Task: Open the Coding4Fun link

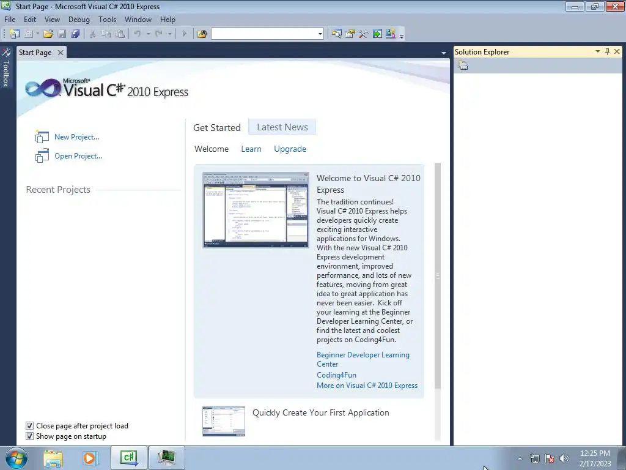Action: [x=337, y=375]
